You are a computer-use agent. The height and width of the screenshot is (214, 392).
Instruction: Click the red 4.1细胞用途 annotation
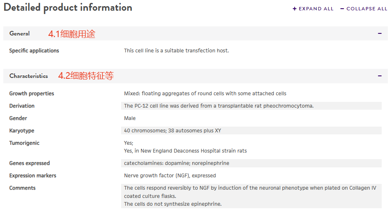(72, 34)
